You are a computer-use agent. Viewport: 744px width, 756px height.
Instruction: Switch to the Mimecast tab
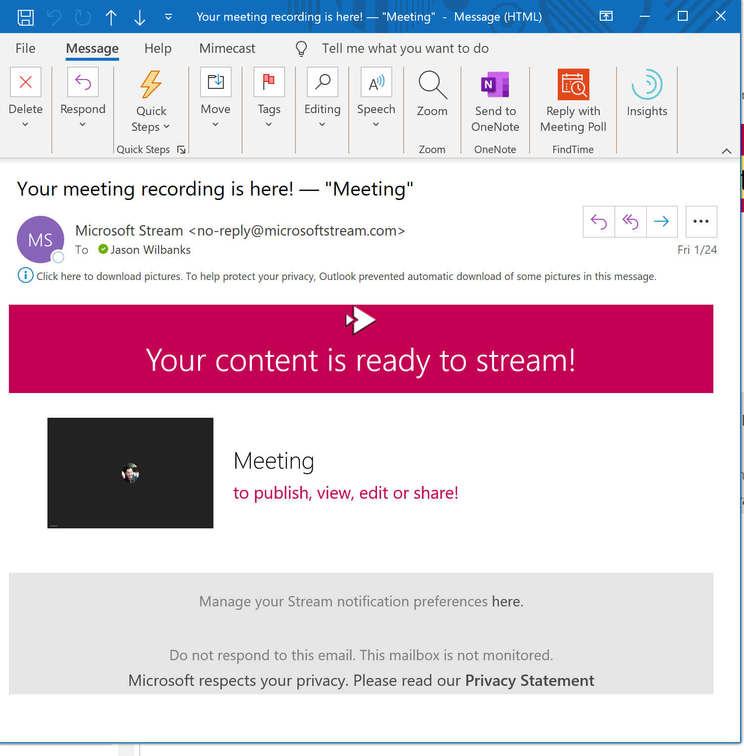[227, 48]
